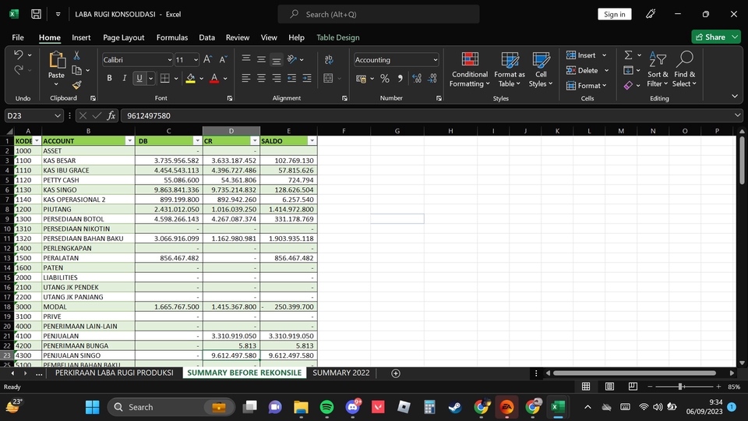Open the Table Design ribbon tab
748x421 pixels.
[x=337, y=37]
